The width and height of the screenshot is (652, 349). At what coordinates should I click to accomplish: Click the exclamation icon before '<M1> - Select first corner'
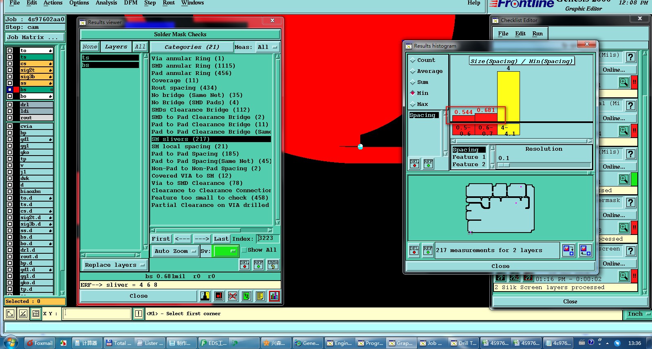point(139,314)
